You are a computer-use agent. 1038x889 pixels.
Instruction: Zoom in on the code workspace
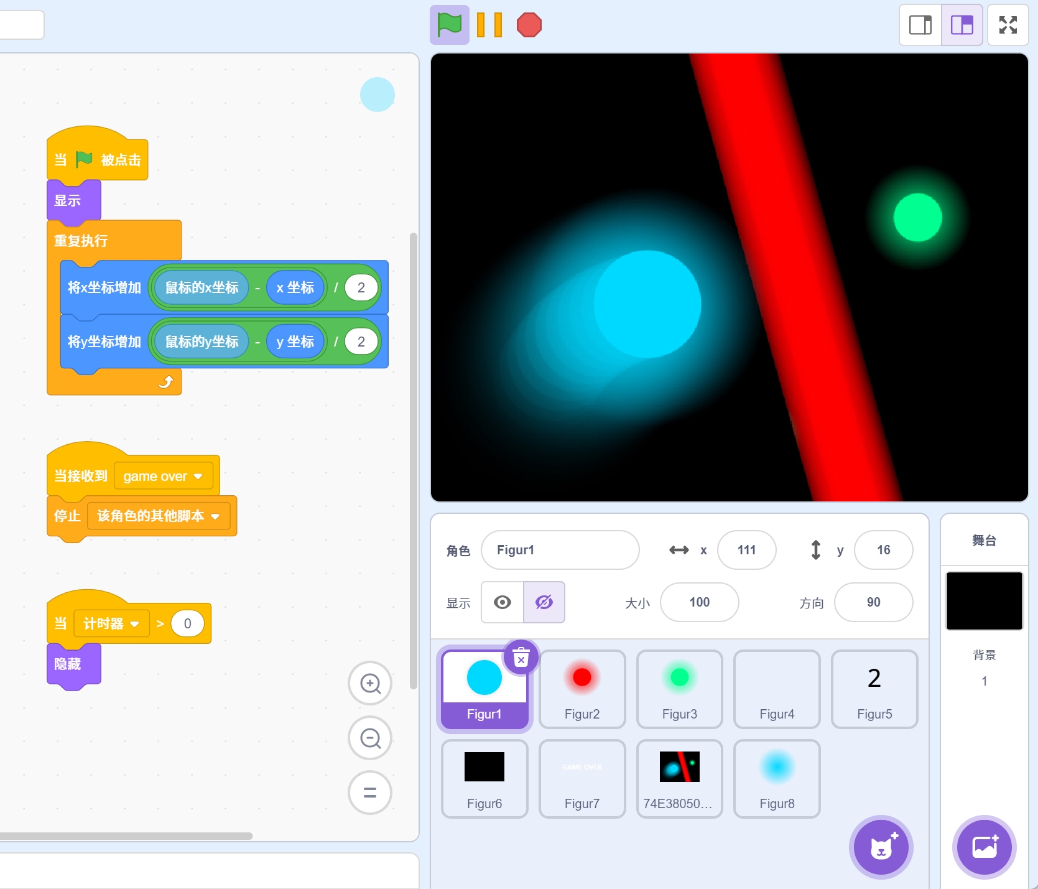click(x=370, y=683)
